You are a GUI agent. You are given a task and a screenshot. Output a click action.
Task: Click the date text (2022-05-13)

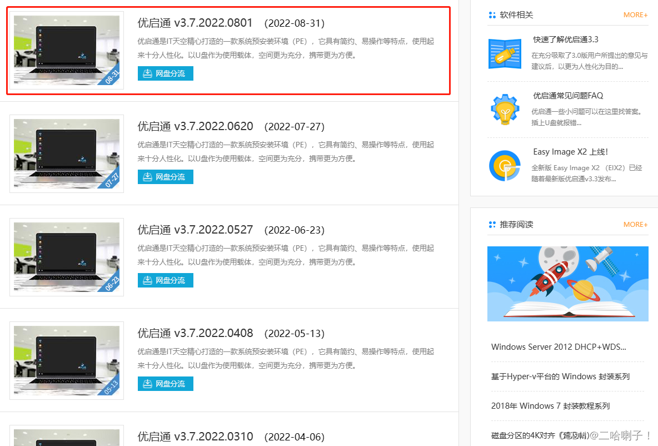[x=295, y=334]
